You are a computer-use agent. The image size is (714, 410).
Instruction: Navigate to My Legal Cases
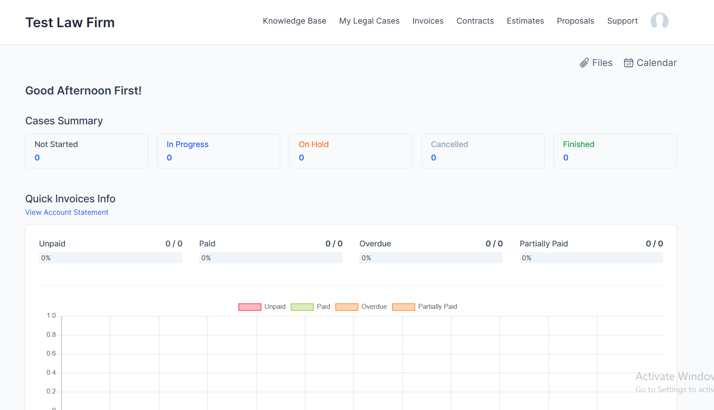pos(369,20)
